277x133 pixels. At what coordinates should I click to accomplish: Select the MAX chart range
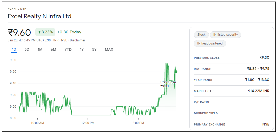tap(109, 49)
